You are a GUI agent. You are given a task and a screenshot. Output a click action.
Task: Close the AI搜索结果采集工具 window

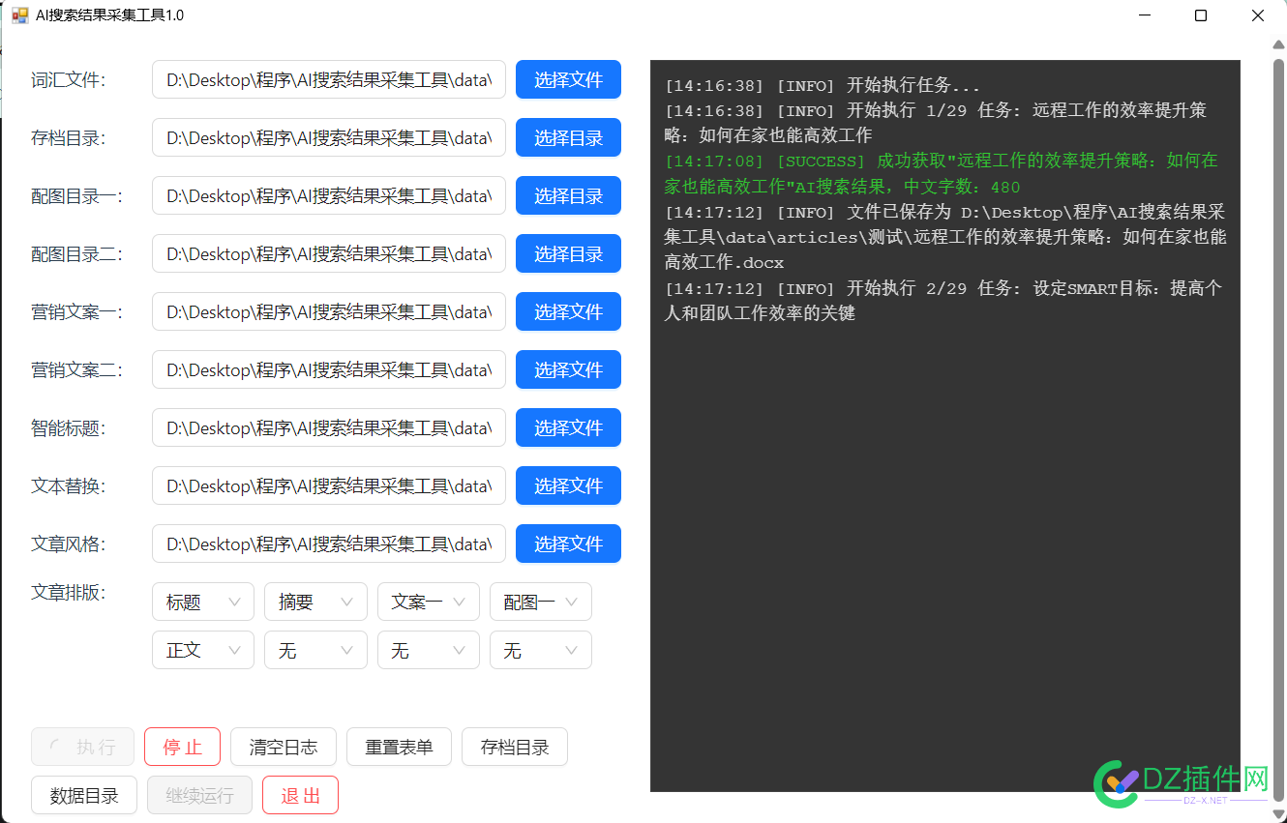[x=1258, y=15]
